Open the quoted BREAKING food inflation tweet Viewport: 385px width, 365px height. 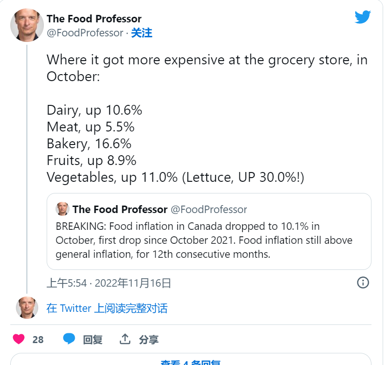[209, 231]
